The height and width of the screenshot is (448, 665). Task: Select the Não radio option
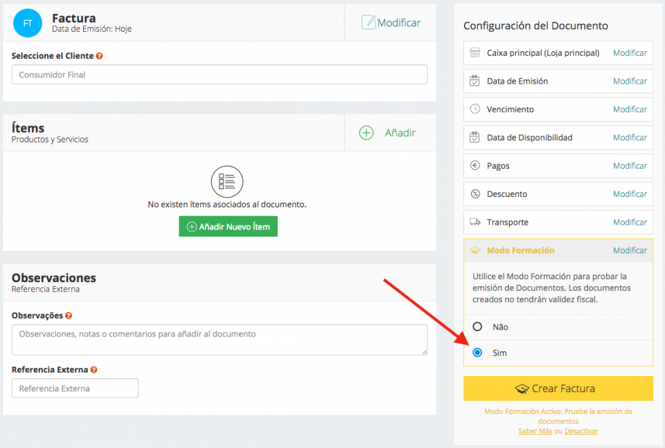(478, 327)
